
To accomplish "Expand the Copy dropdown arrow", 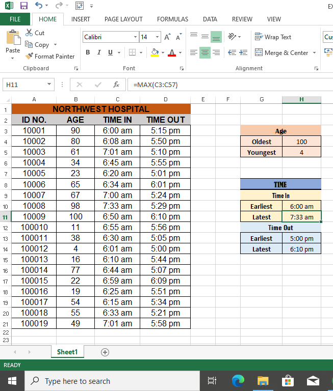I will (x=55, y=45).
